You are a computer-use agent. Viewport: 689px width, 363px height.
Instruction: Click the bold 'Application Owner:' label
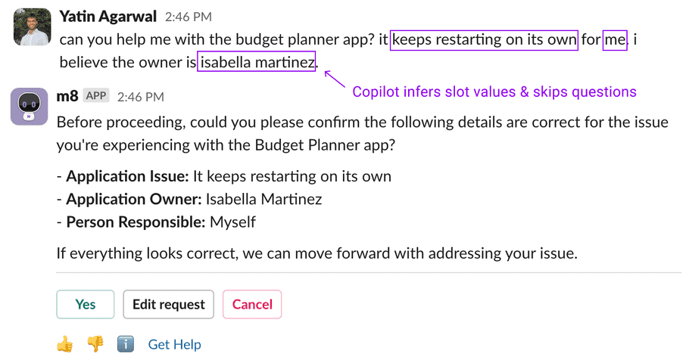click(x=134, y=200)
